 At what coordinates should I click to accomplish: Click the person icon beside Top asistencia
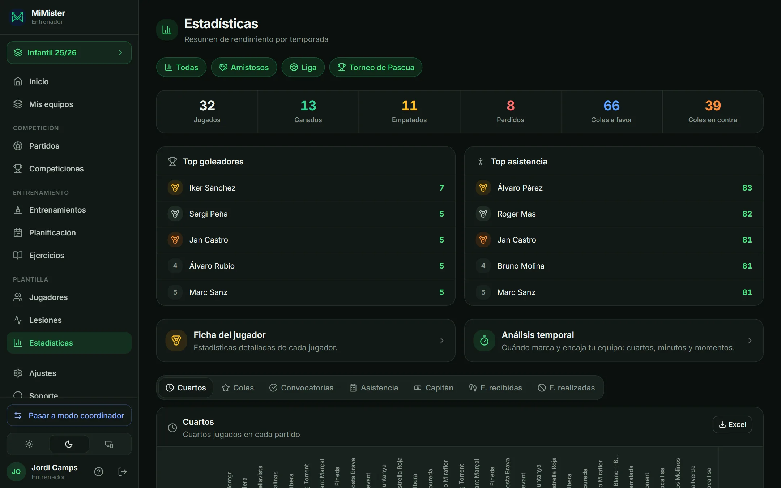pos(481,162)
